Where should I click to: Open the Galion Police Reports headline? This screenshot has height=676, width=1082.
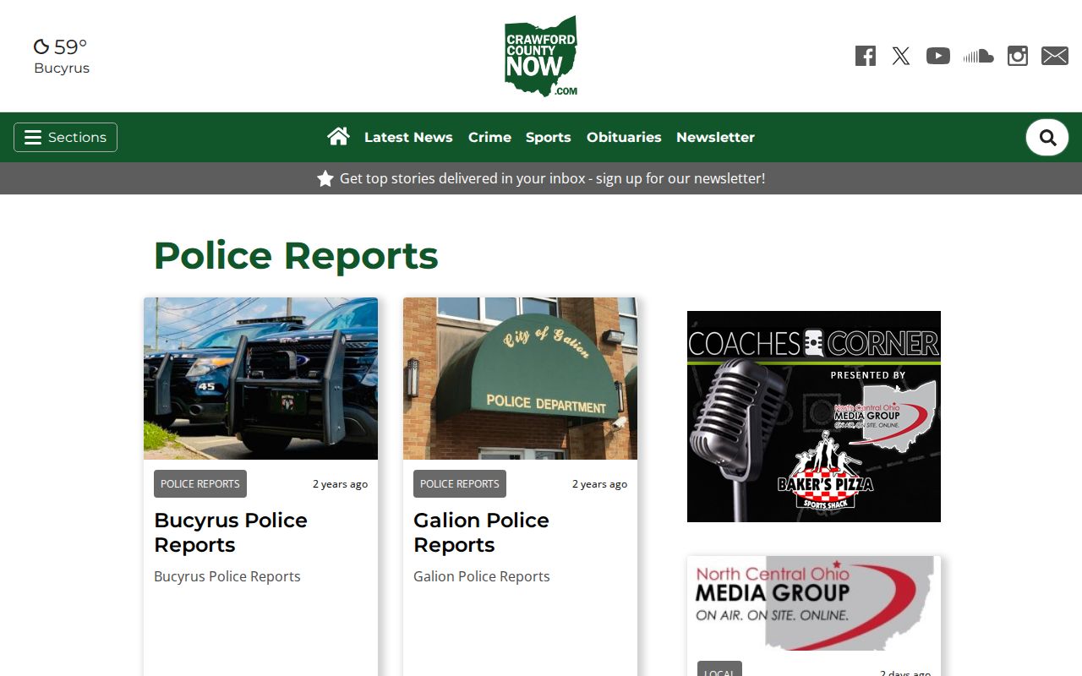(481, 532)
